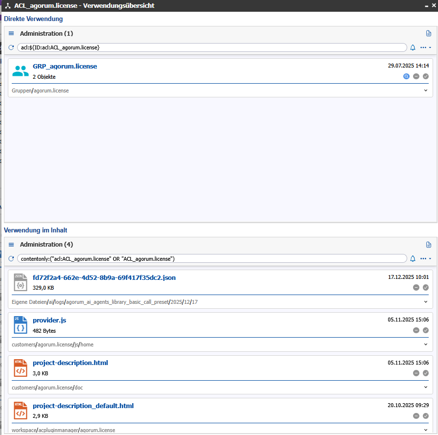Expand details chevron of GRP_agorum.license entry
This screenshot has height=435, width=438.
click(x=426, y=91)
